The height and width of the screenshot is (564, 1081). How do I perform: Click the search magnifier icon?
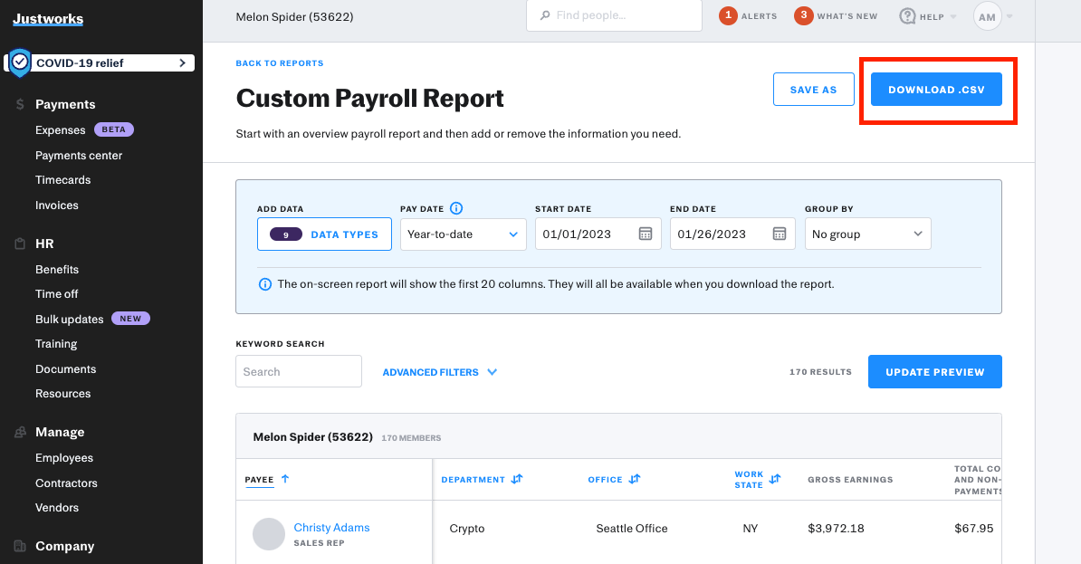click(x=545, y=15)
